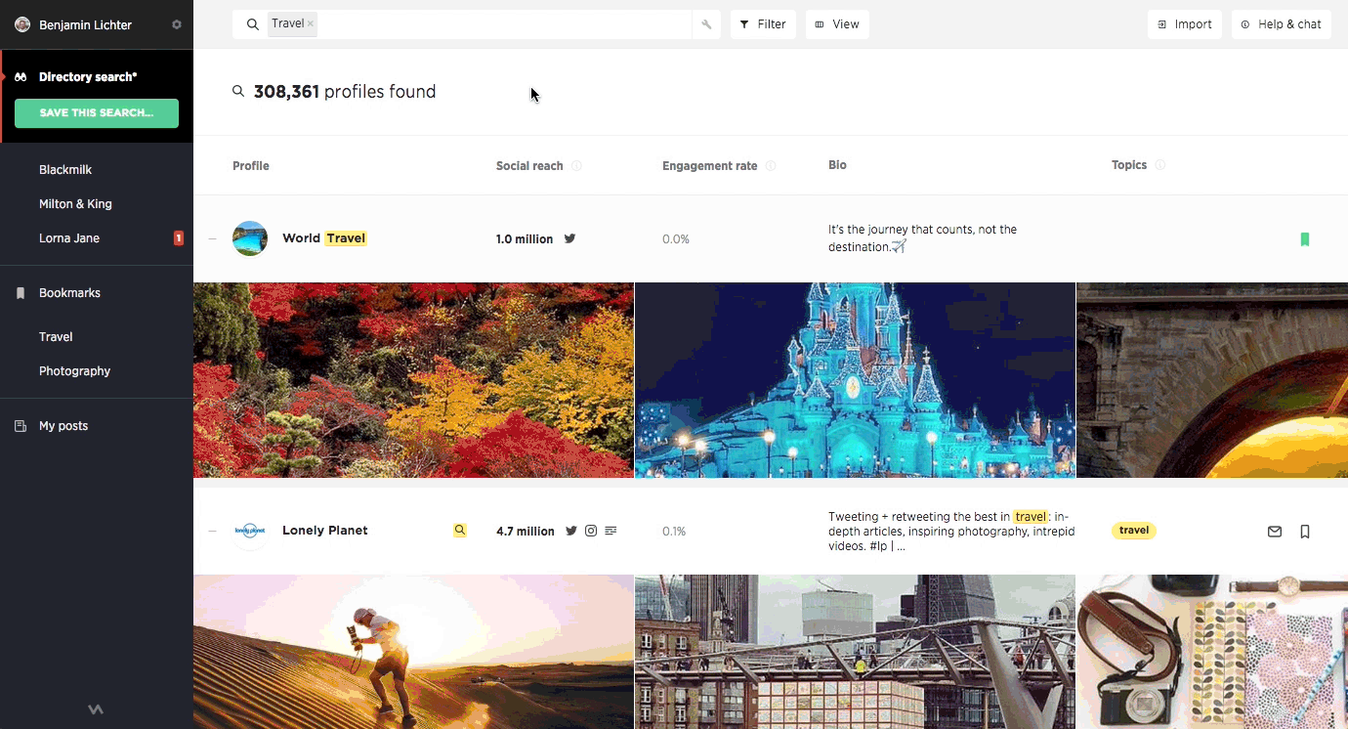The height and width of the screenshot is (729, 1348).
Task: Open Bookmarks section in sidebar
Action: (x=69, y=293)
